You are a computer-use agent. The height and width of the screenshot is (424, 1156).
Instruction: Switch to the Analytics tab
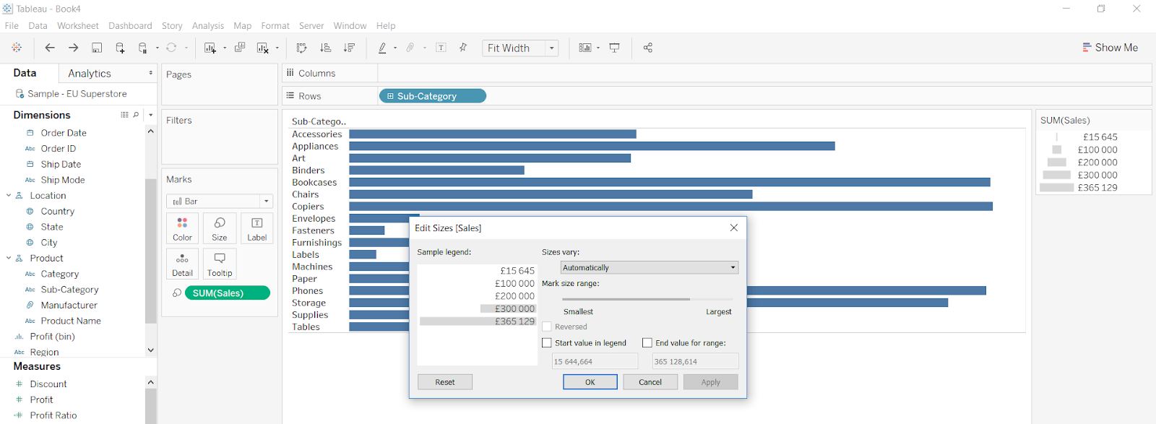pyautogui.click(x=90, y=74)
